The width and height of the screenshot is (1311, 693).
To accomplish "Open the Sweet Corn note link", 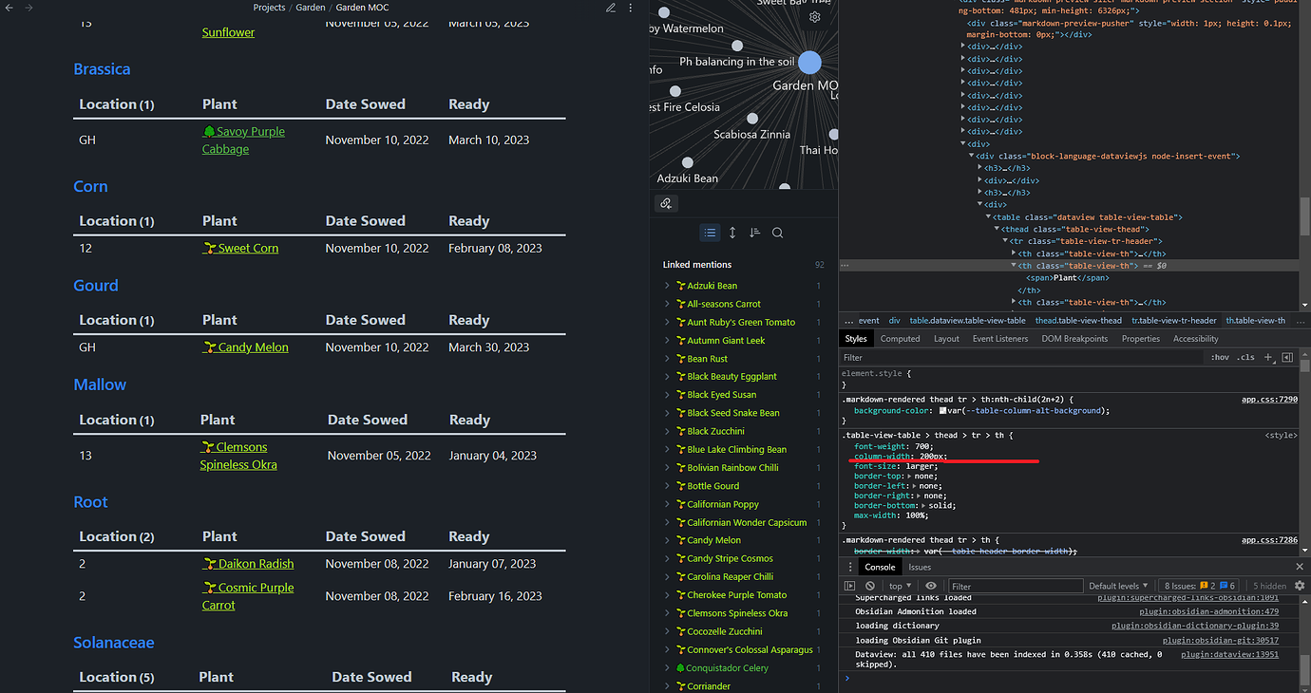I will click(241, 248).
